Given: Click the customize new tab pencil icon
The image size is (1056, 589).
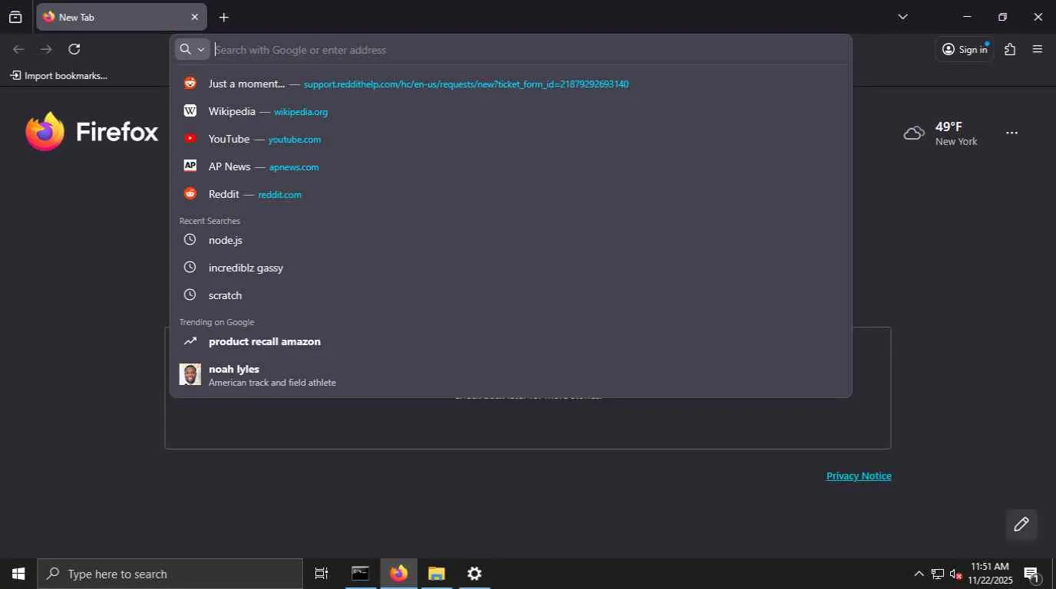Looking at the screenshot, I should (x=1021, y=525).
